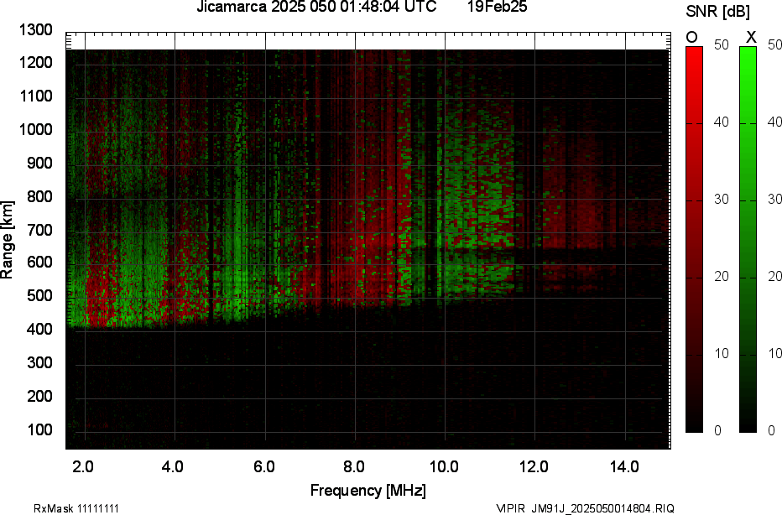
Task: Click the O scale value 0
Action: point(717,431)
